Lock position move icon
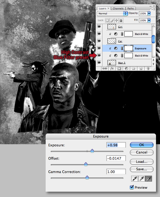This screenshot has height=197, width=160. pos(116,21)
